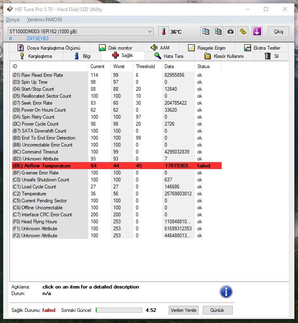Switch to the AAM tab
Viewport: 298px width, 323px height.
click(160, 48)
